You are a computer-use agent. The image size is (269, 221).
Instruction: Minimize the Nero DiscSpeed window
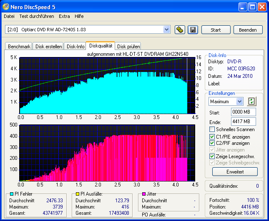(x=243, y=7)
